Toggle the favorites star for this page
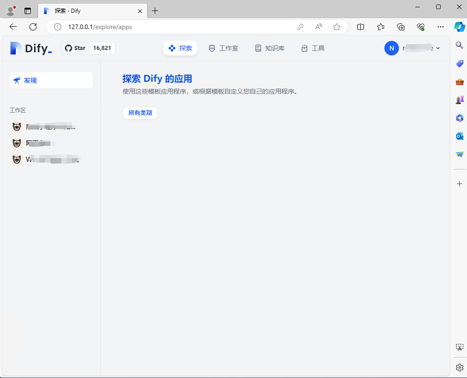 (x=337, y=27)
